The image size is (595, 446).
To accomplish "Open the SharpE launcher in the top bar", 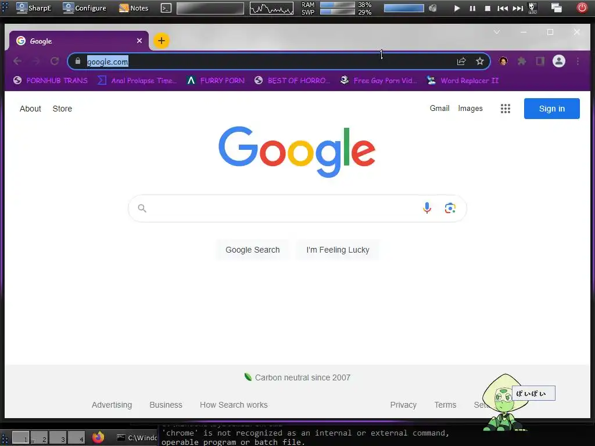I will tap(34, 8).
